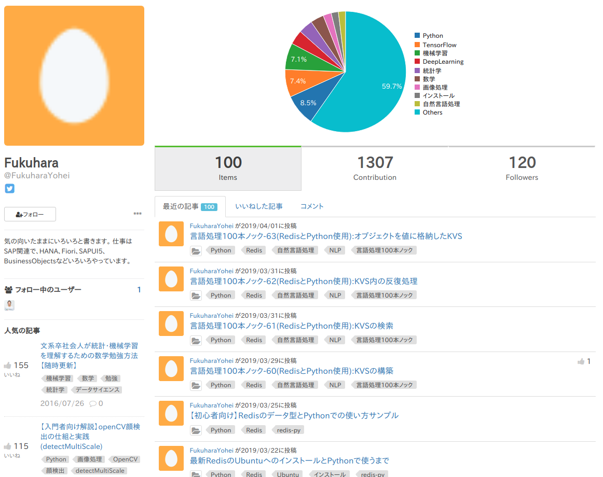This screenshot has width=603, height=477.
Task: Click the フォロー中のユーザー count 1
Action: (139, 290)
